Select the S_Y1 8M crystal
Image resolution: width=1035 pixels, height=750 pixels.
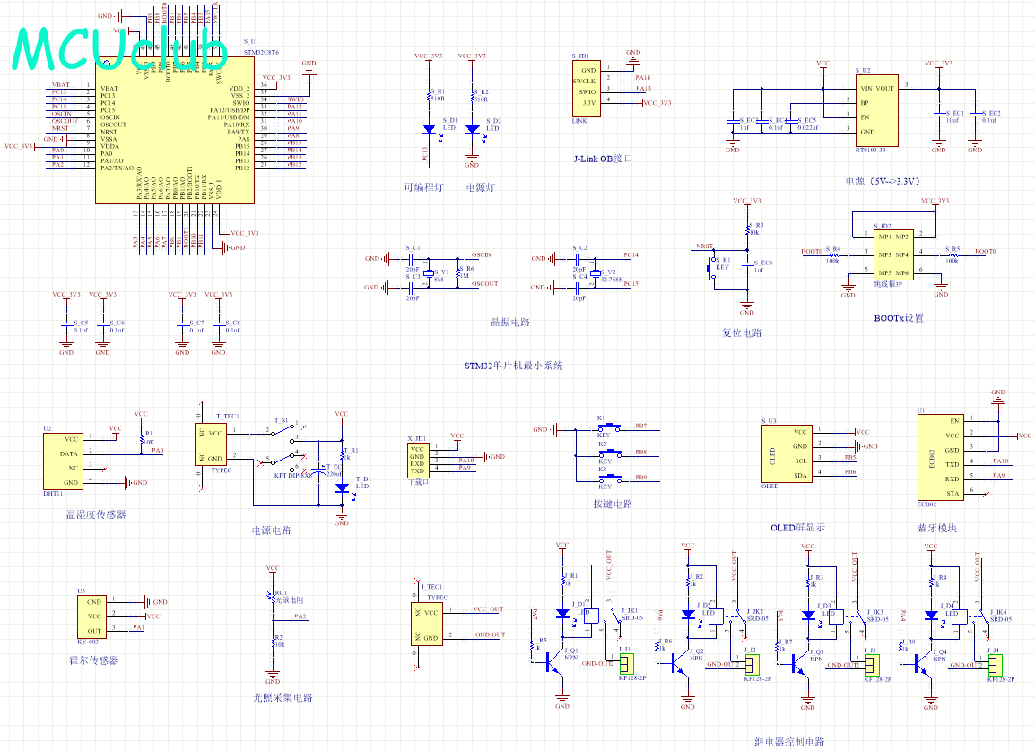[x=429, y=273]
